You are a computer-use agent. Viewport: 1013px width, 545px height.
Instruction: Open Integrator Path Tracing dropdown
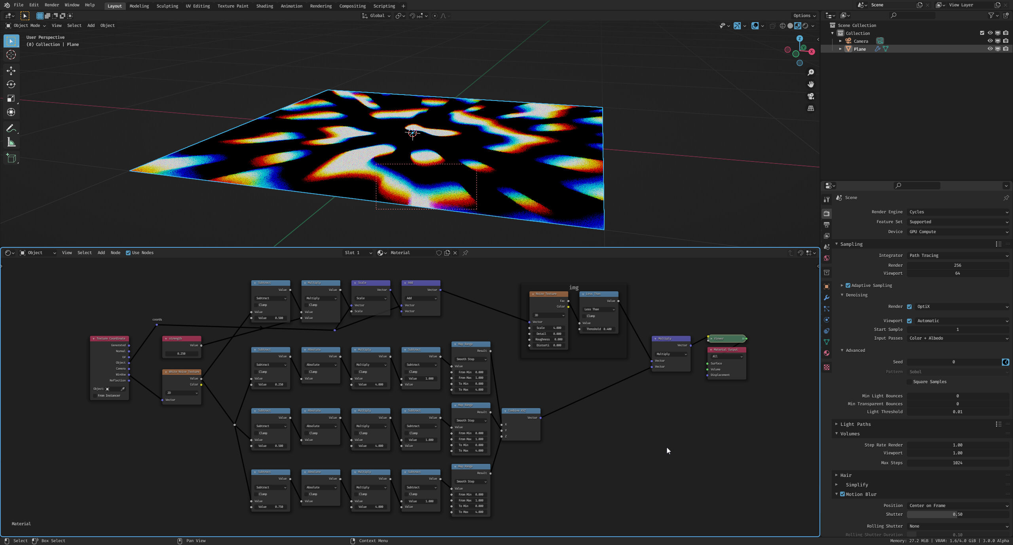[958, 256]
